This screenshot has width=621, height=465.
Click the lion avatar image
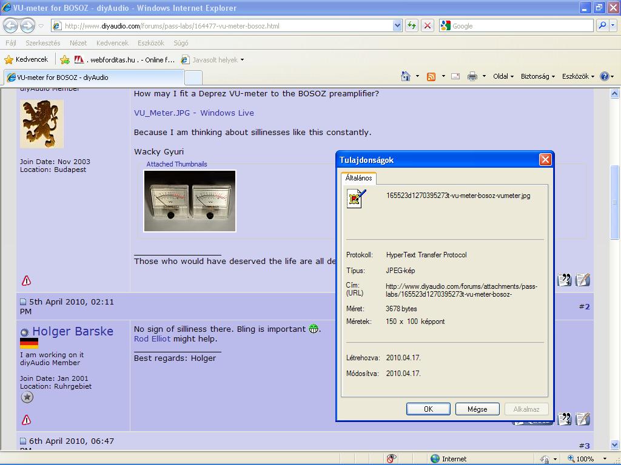[x=42, y=124]
